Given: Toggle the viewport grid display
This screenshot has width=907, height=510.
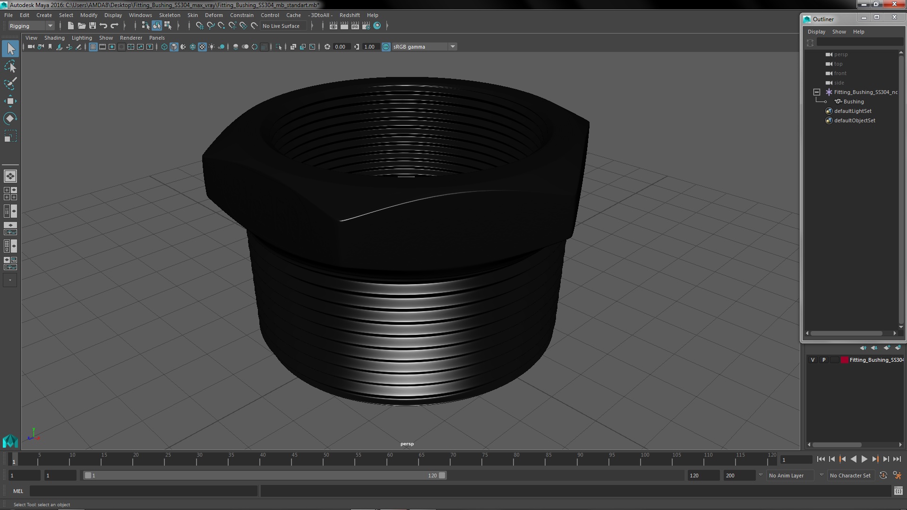Looking at the screenshot, I should pyautogui.click(x=93, y=47).
